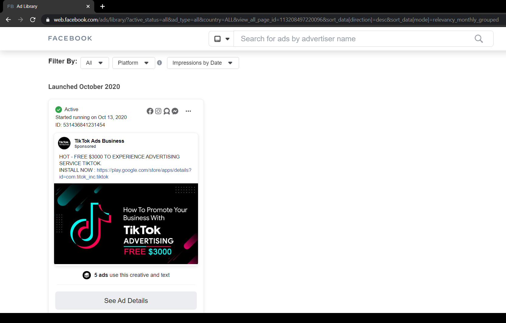Open the play.google.com install link
The height and width of the screenshot is (323, 506).
pos(125,173)
